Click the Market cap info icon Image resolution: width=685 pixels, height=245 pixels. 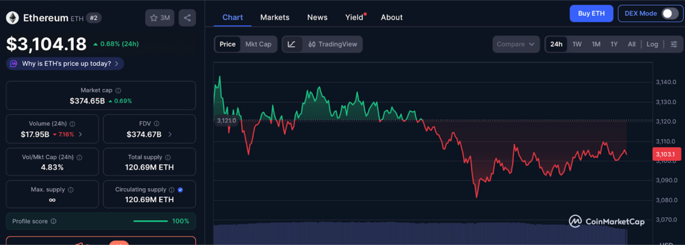[118, 90]
